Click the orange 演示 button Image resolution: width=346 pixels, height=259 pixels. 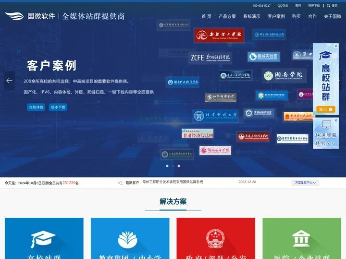tap(326, 109)
